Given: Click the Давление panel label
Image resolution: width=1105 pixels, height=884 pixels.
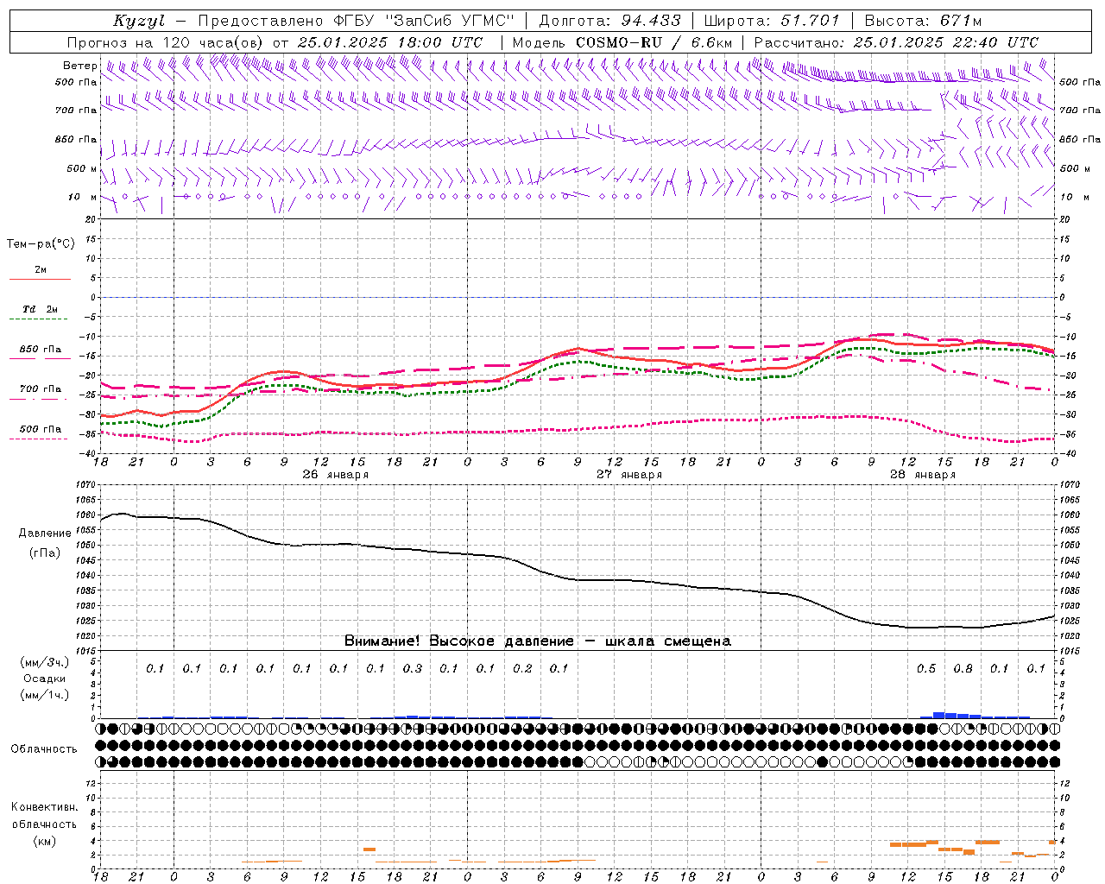Looking at the screenshot, I should coord(45,533).
